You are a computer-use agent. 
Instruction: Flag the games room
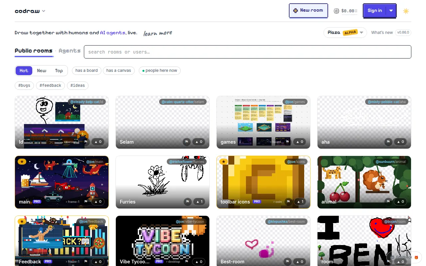click(288, 142)
